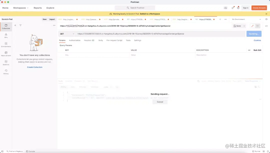Screen dimensions: 270x153
Task: Open the History sidebar panel
Action: point(6,72)
